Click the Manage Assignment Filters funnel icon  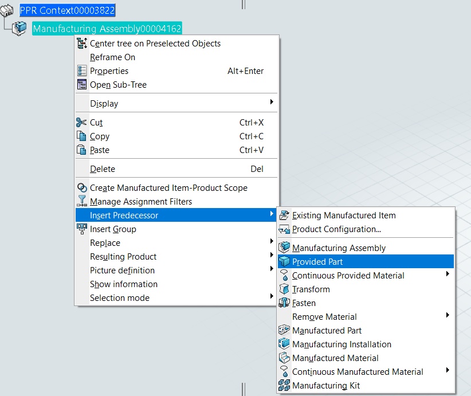[82, 201]
